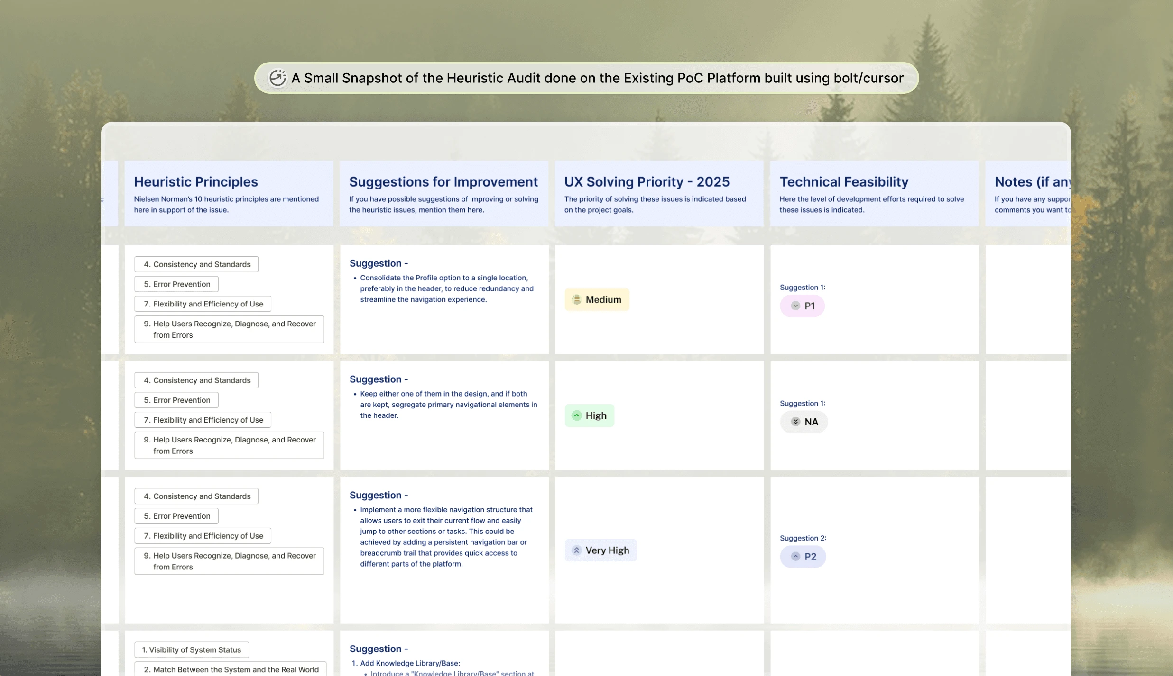Click third row's Flexibility and Efficiency of Use tag
The height and width of the screenshot is (676, 1173).
coord(203,536)
